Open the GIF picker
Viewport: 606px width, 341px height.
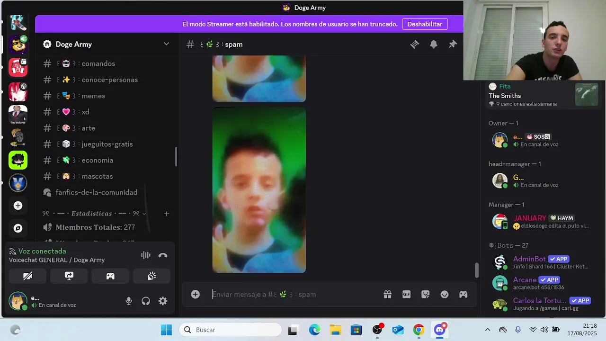(407, 295)
